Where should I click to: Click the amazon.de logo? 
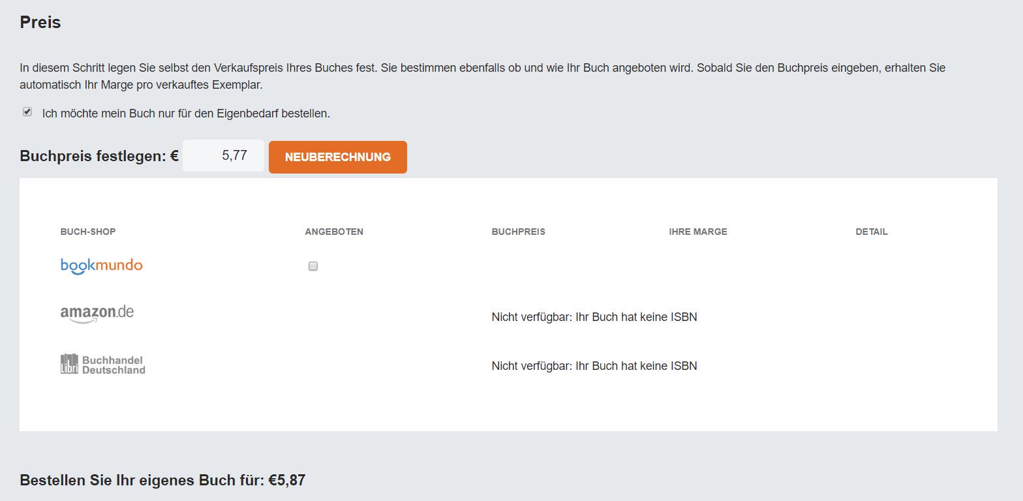pyautogui.click(x=97, y=314)
